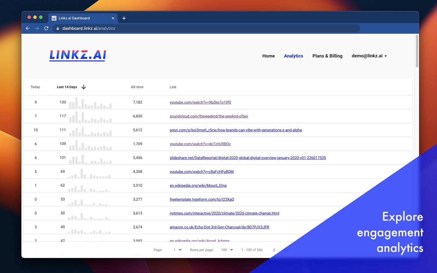Viewport: 437px width, 273px height.
Task: Open youtube.com/watch?v=9bZkp7q19f0 link
Action: pos(200,102)
